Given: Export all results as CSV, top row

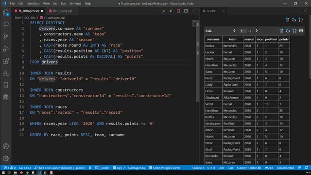Looking at the screenshot, I should click(x=287, y=19).
